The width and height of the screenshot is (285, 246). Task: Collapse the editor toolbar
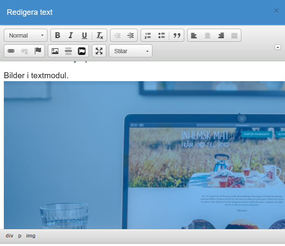(x=278, y=47)
